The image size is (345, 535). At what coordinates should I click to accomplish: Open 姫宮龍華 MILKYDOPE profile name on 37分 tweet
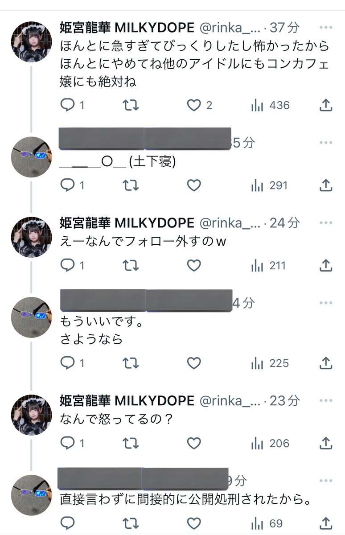coord(127,28)
